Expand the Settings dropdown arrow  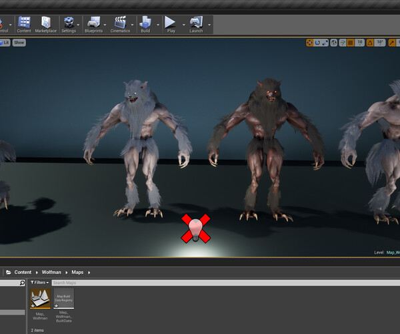pyautogui.click(x=78, y=25)
